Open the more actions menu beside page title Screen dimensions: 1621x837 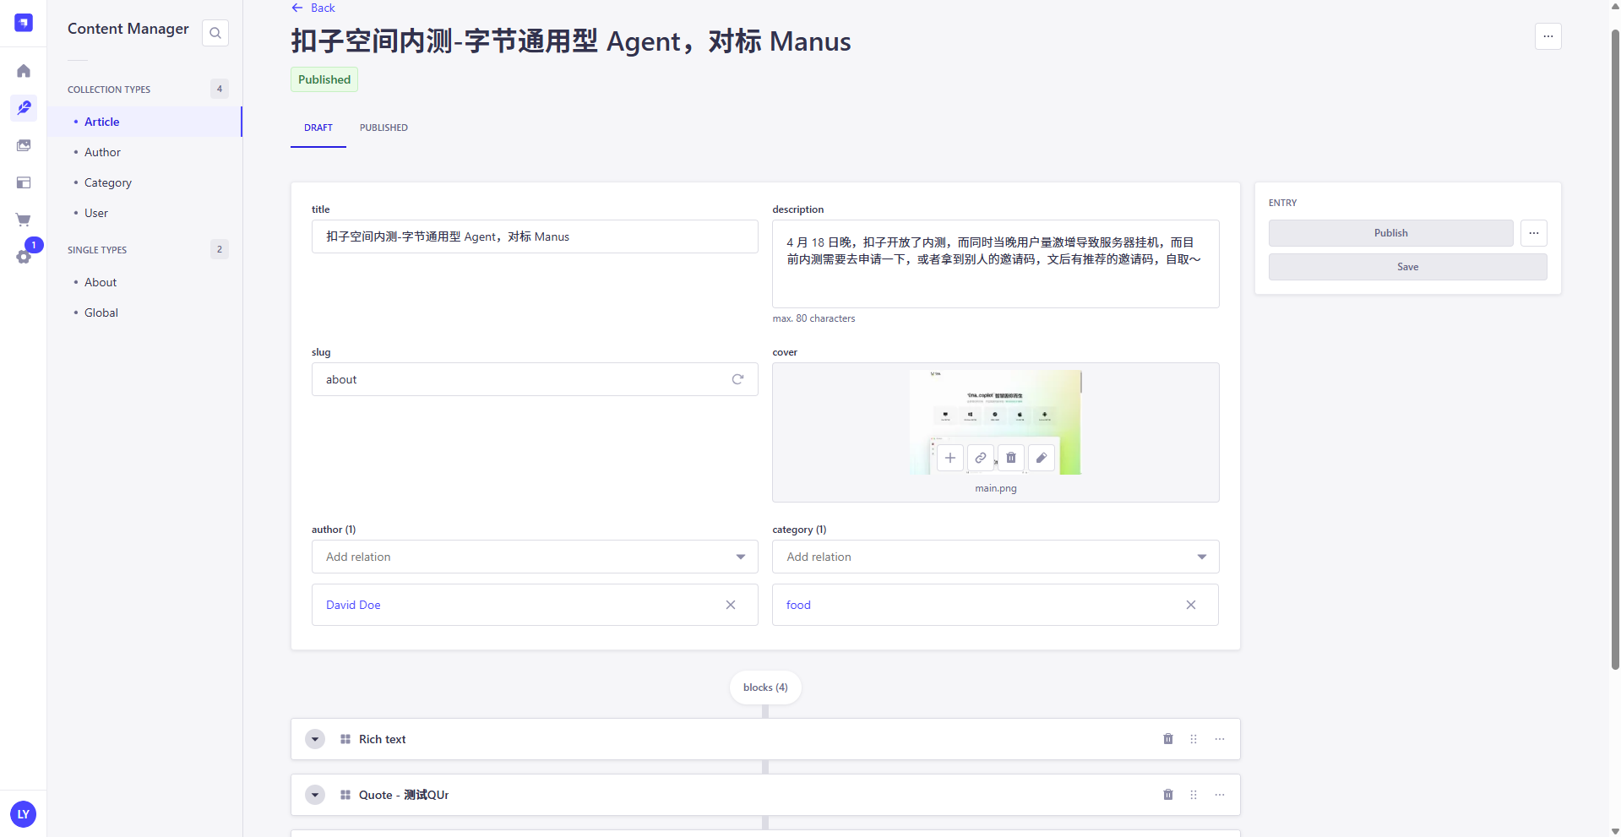1548,36
